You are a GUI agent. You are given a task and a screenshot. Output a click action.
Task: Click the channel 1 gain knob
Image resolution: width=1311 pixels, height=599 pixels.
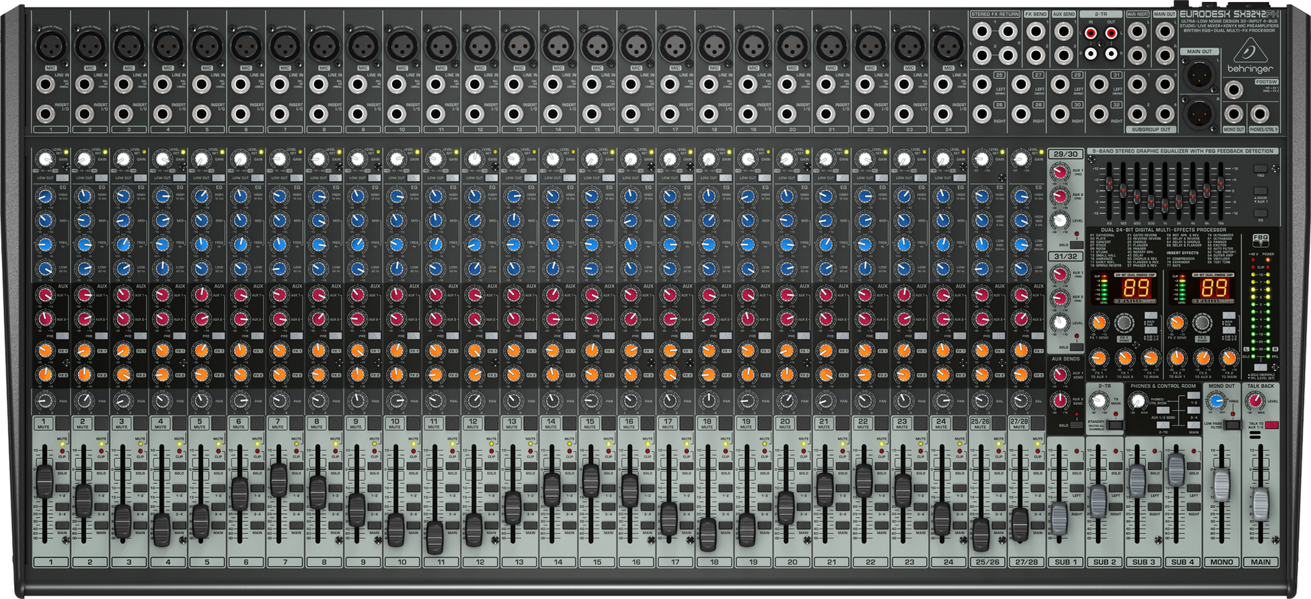[44, 160]
